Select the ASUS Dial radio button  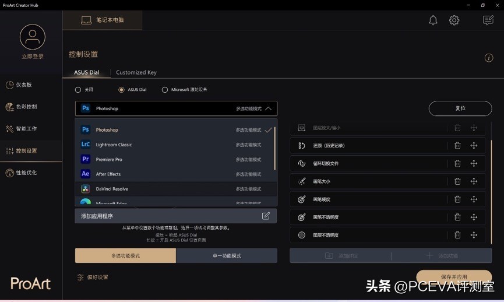click(121, 90)
